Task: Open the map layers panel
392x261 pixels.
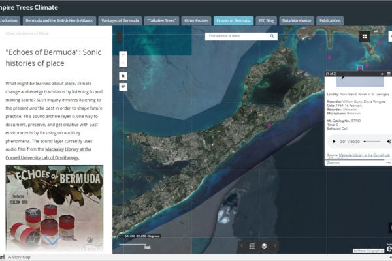Action: [x=264, y=246]
